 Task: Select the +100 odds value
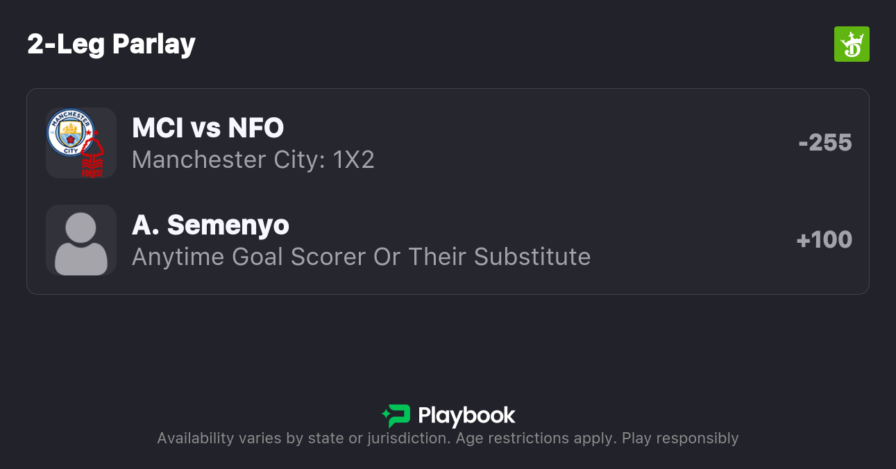point(825,240)
